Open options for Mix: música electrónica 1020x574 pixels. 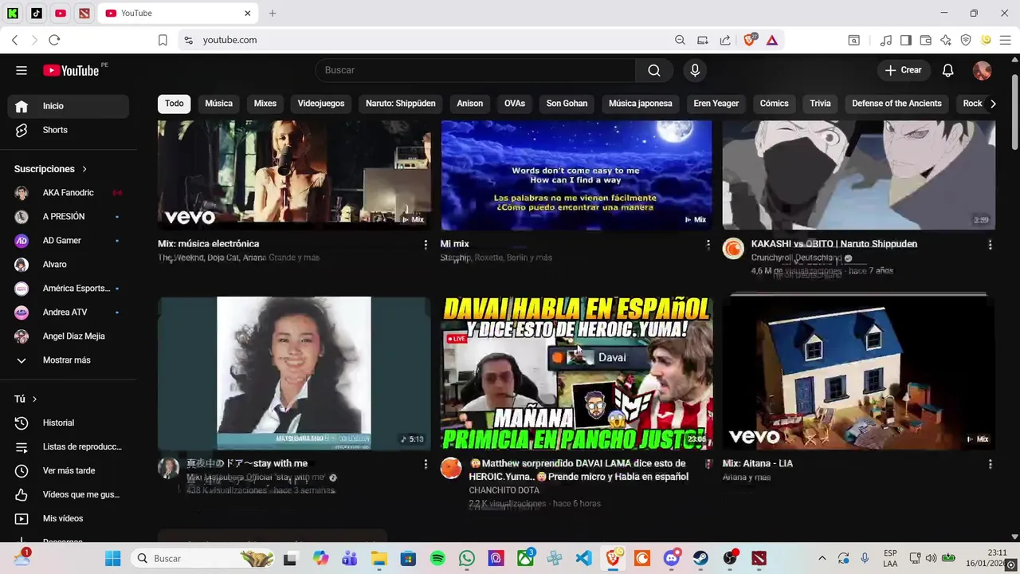[x=426, y=245]
